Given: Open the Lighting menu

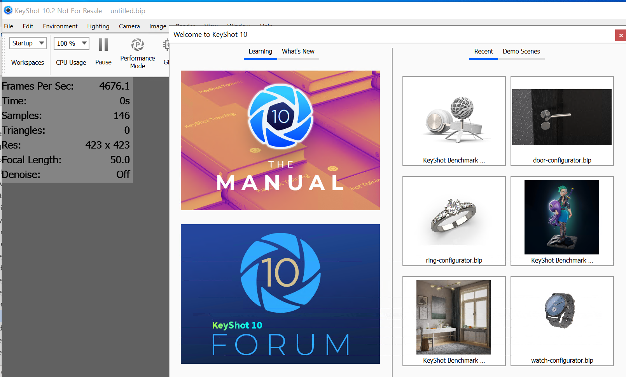Looking at the screenshot, I should click(x=98, y=26).
